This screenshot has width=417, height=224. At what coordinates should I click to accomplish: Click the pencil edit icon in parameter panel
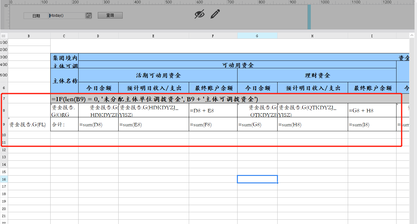(x=215, y=14)
